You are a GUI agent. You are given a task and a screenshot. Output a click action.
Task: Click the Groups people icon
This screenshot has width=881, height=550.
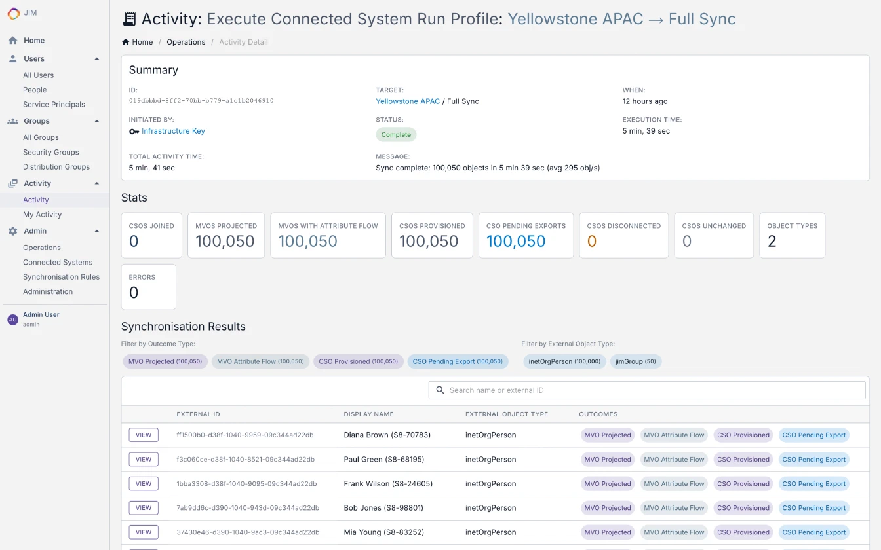pyautogui.click(x=12, y=121)
